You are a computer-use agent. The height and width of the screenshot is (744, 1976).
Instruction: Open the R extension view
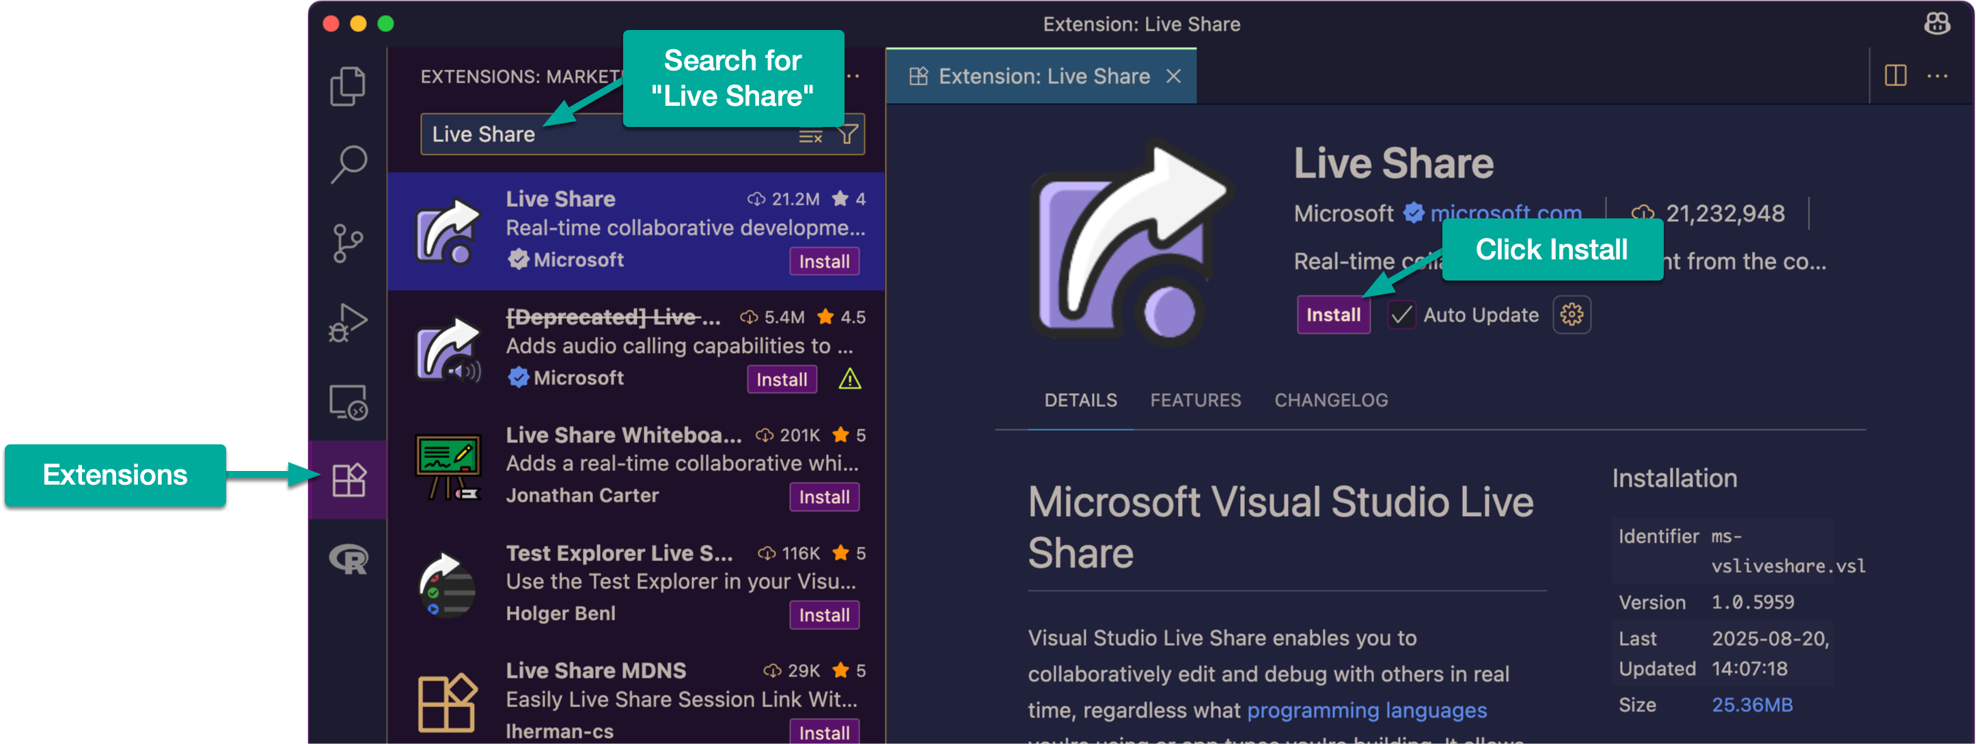point(348,559)
